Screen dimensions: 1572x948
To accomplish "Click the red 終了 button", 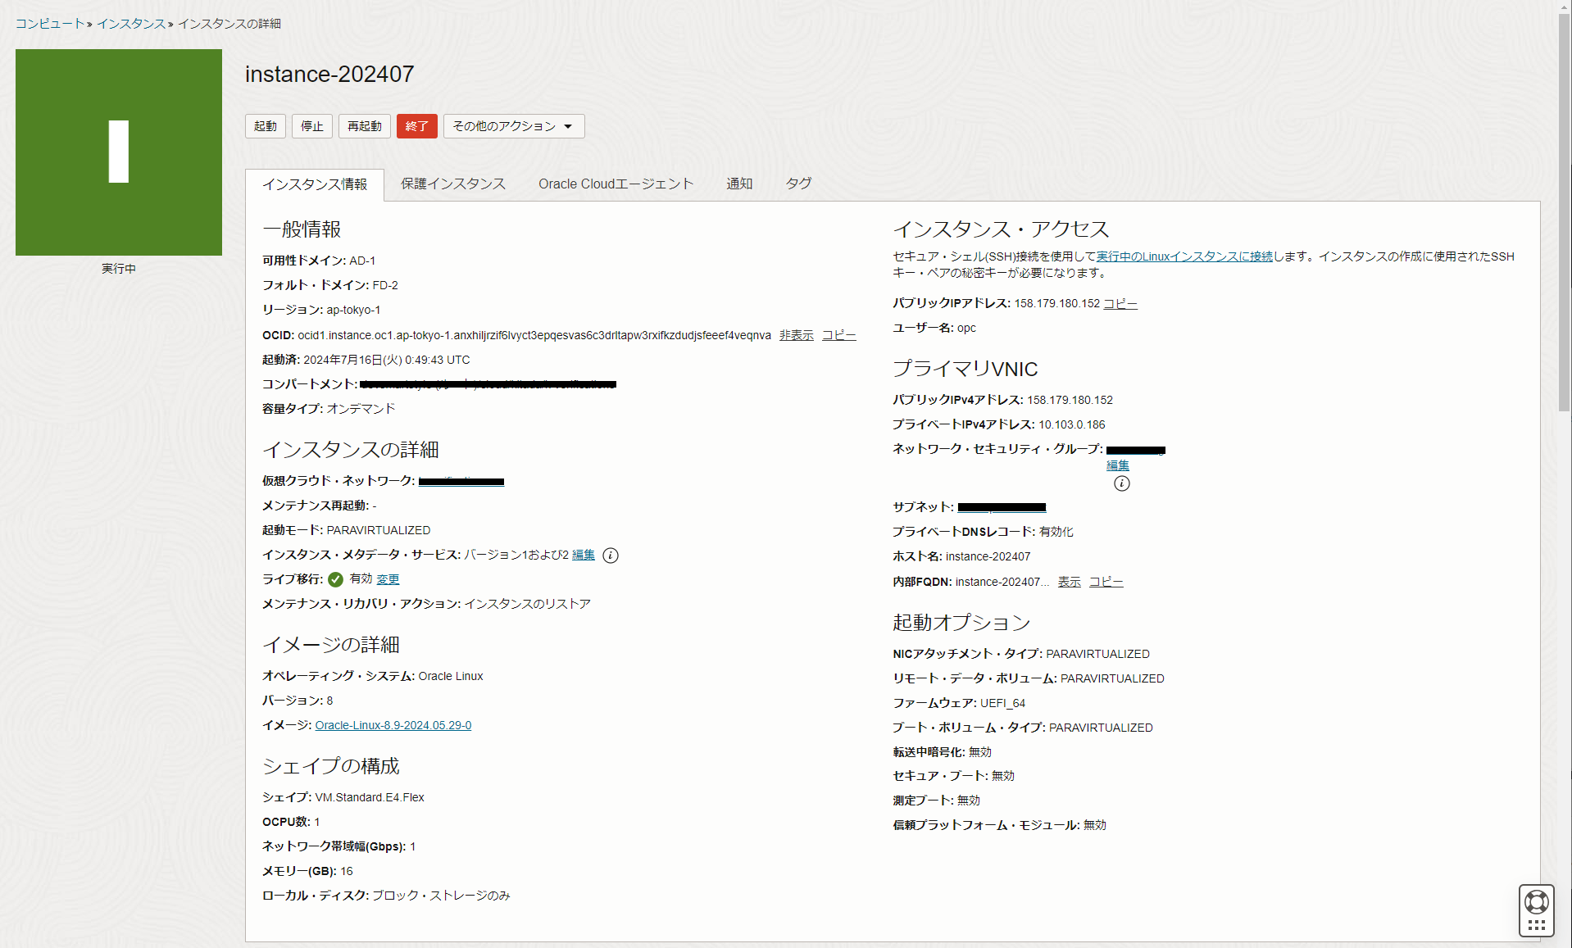I will point(417,126).
